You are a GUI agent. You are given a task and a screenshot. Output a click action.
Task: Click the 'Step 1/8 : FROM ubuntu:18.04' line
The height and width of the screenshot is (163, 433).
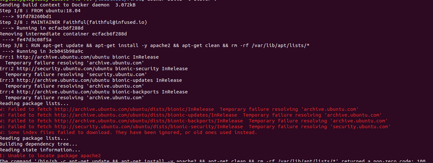click(40, 11)
